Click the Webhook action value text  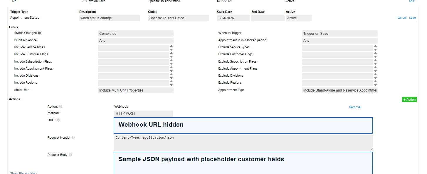coord(121,107)
